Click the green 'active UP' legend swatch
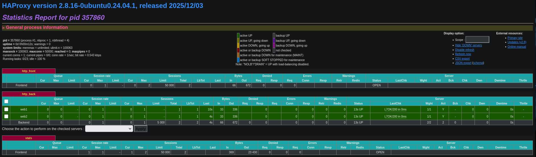536x157 pixels. pos(238,35)
